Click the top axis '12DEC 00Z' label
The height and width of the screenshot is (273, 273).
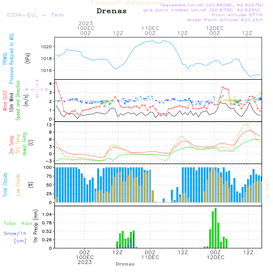click(x=215, y=31)
